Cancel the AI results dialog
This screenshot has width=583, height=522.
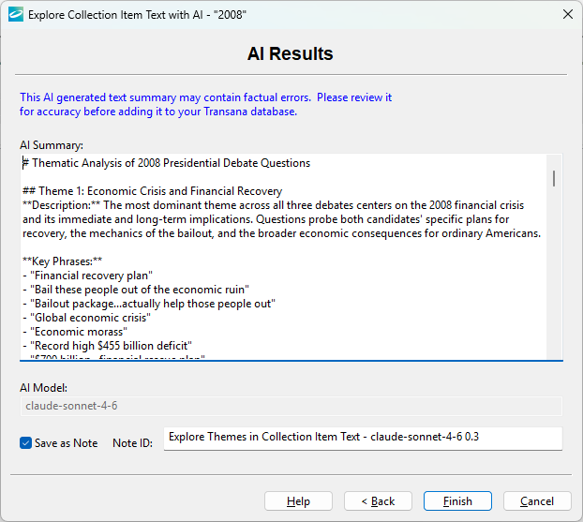point(537,501)
